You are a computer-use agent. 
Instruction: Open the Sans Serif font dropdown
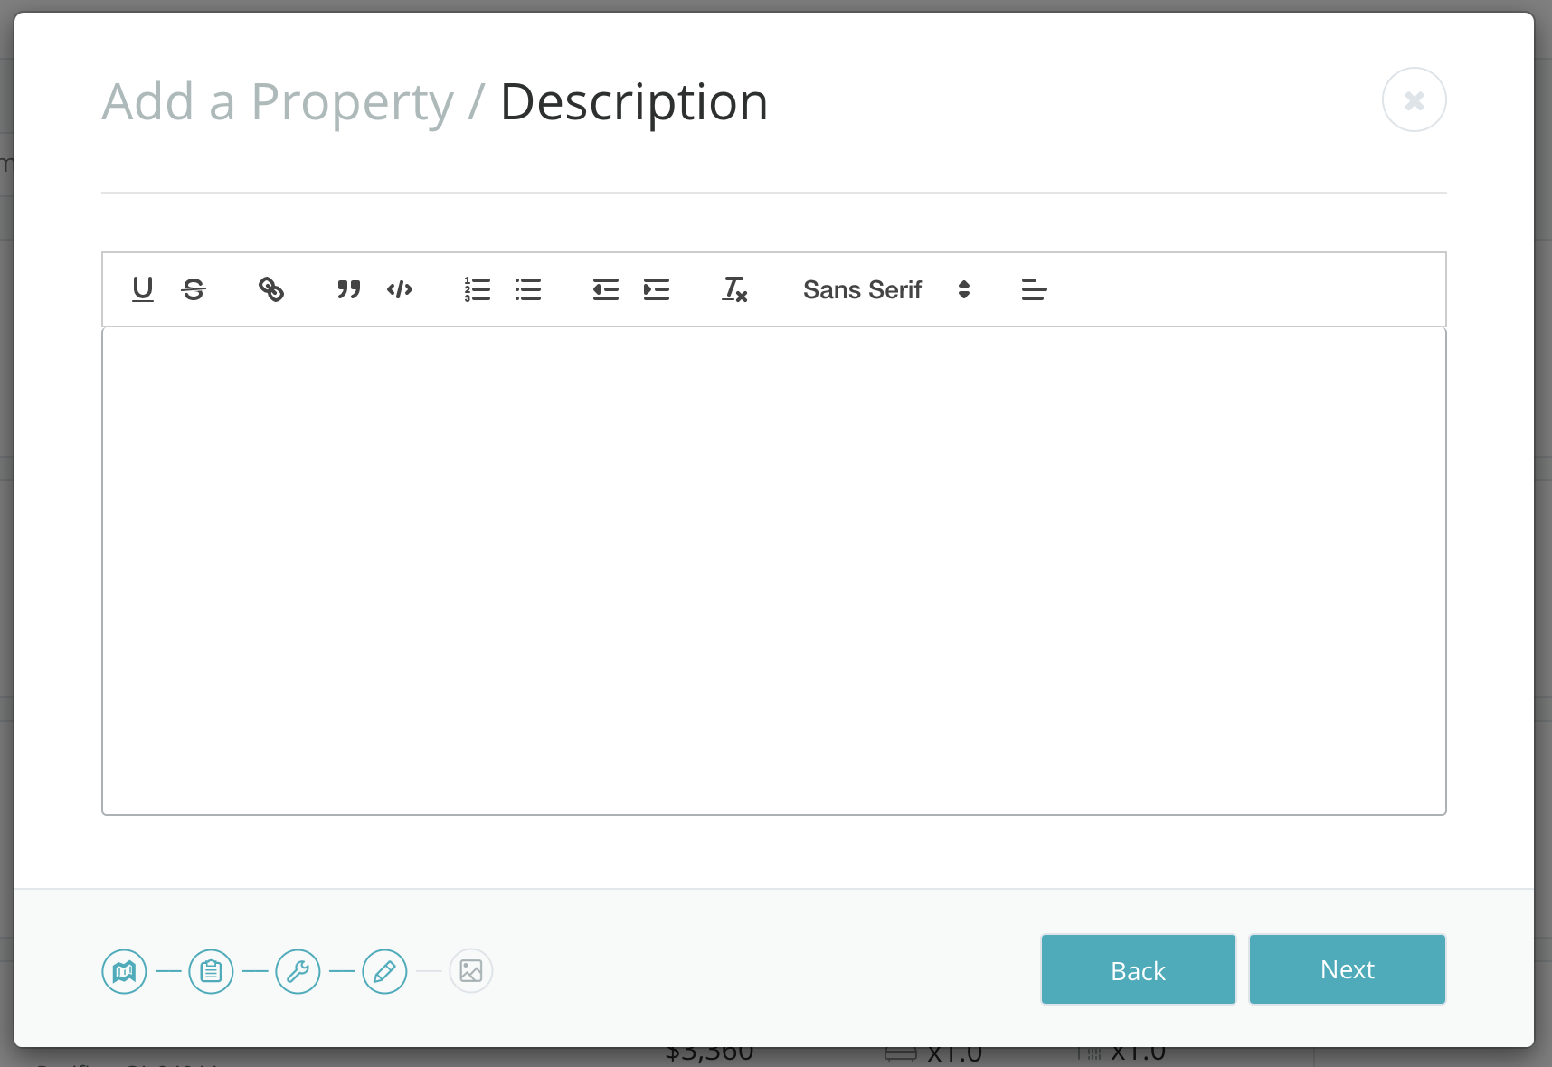point(886,289)
